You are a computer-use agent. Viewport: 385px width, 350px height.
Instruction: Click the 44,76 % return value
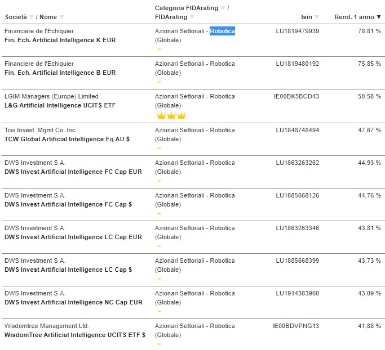click(x=369, y=195)
